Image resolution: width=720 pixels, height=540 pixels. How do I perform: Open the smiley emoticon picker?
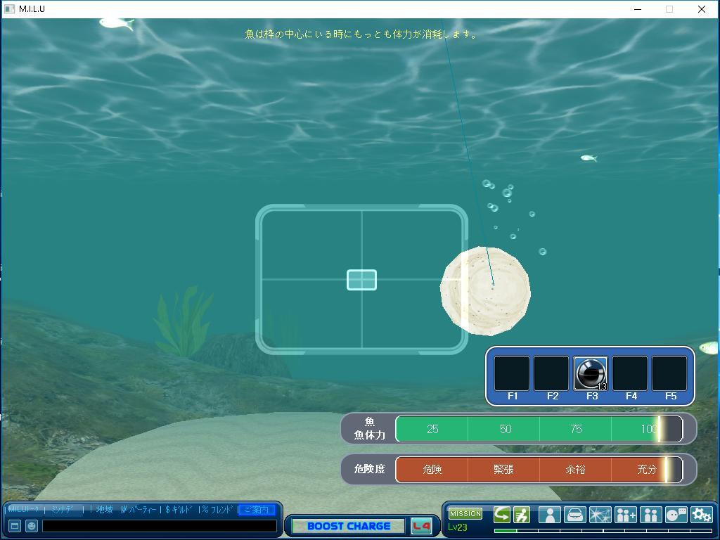(32, 526)
